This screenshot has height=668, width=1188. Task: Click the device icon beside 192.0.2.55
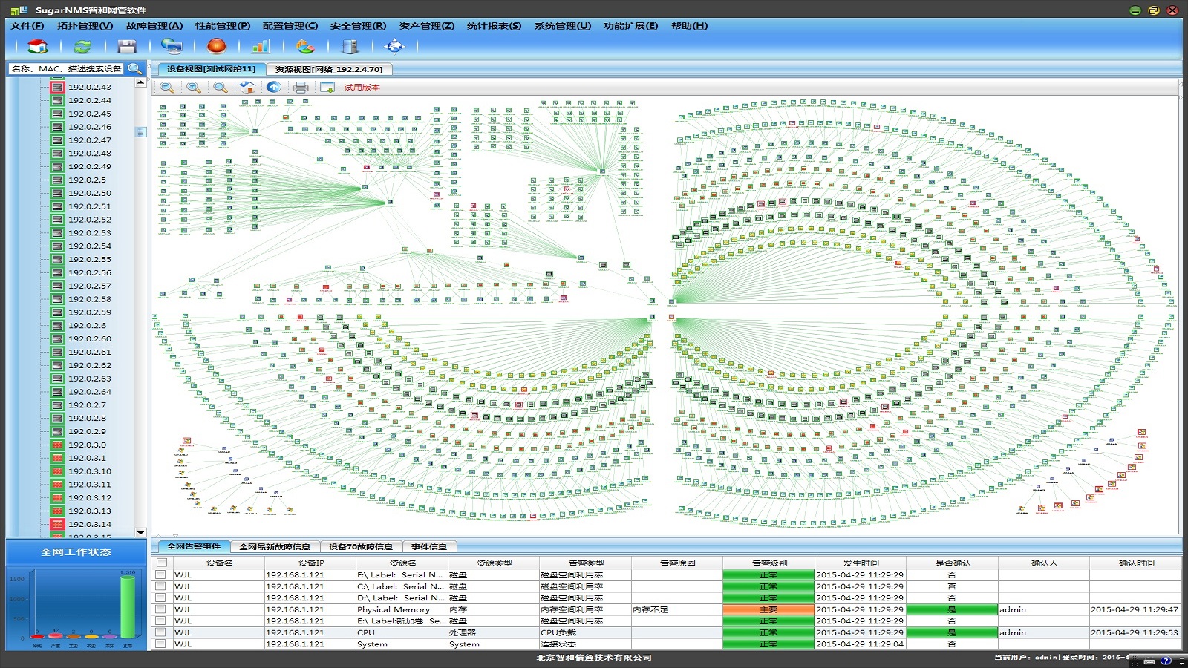tap(57, 259)
